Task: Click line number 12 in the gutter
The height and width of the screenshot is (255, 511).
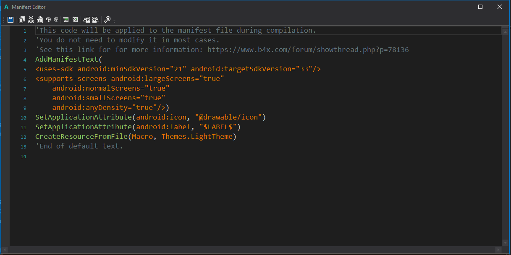Action: tap(24, 137)
